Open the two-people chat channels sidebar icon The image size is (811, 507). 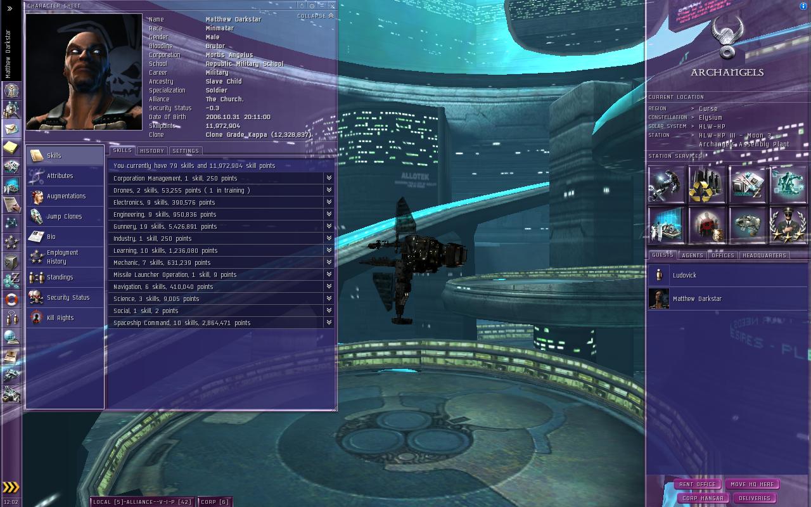tap(11, 318)
